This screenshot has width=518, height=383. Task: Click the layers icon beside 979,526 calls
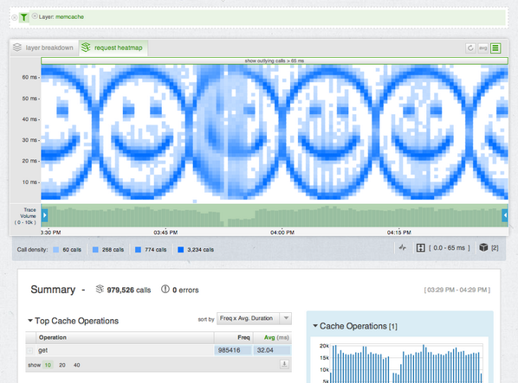[x=100, y=290]
